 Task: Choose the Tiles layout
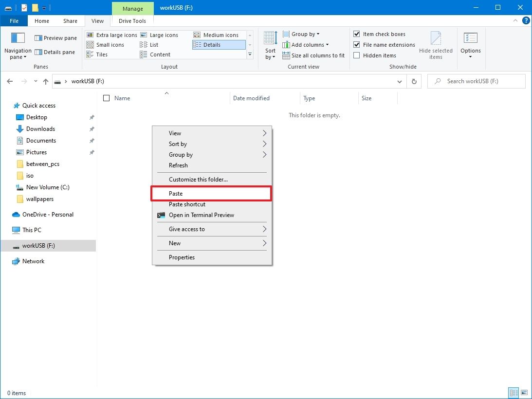(x=102, y=55)
